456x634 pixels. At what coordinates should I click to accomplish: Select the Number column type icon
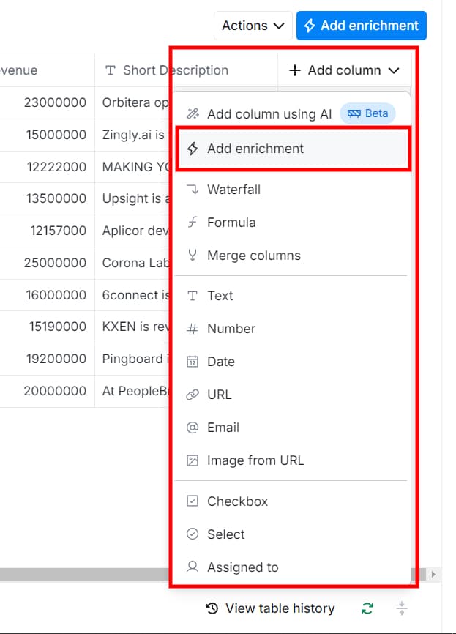coord(194,329)
